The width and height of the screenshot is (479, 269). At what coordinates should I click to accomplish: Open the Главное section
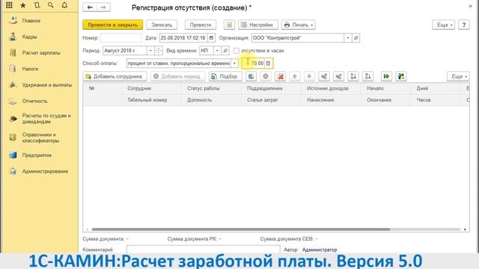pos(31,21)
